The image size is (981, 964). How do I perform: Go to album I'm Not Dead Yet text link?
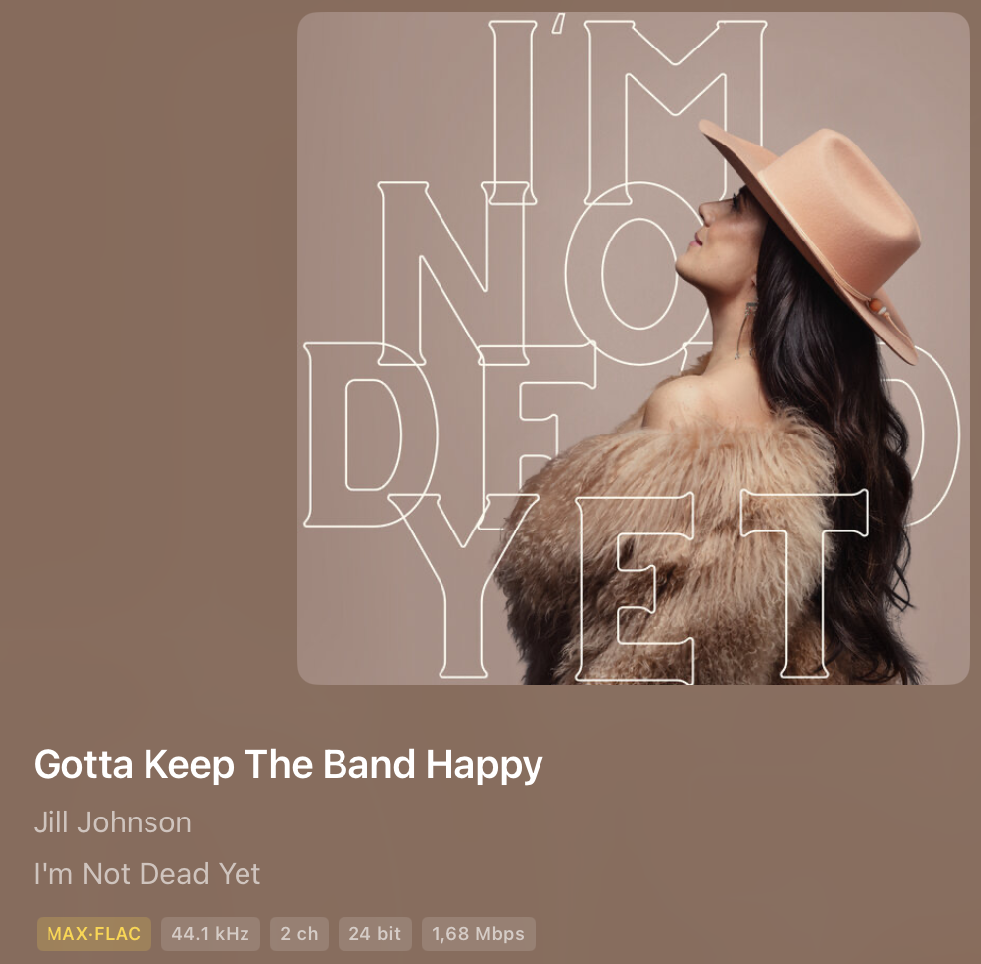click(x=147, y=873)
